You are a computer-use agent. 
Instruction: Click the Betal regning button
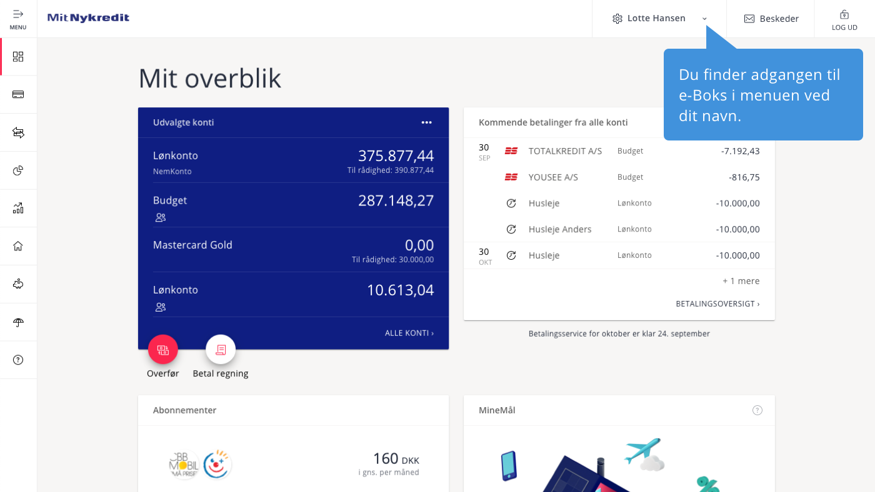[x=221, y=350]
